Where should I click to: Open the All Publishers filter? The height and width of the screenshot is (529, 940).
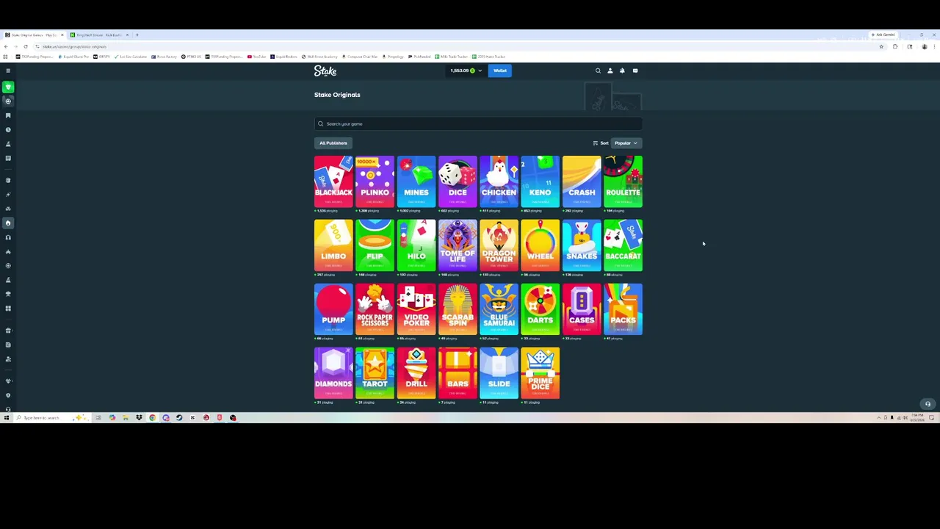coord(333,143)
